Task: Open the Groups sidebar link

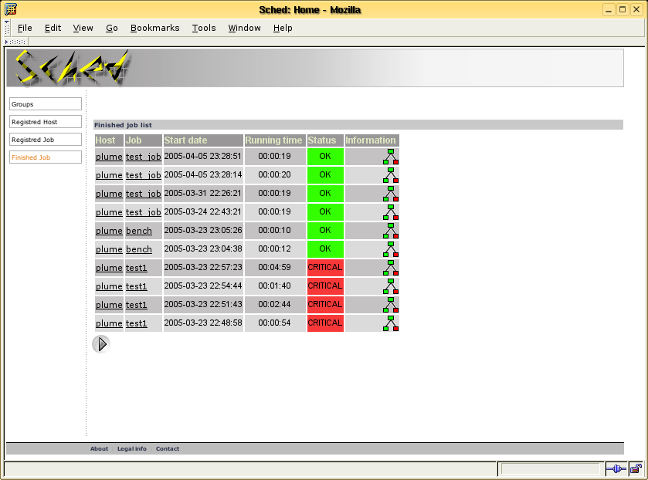Action: [45, 104]
